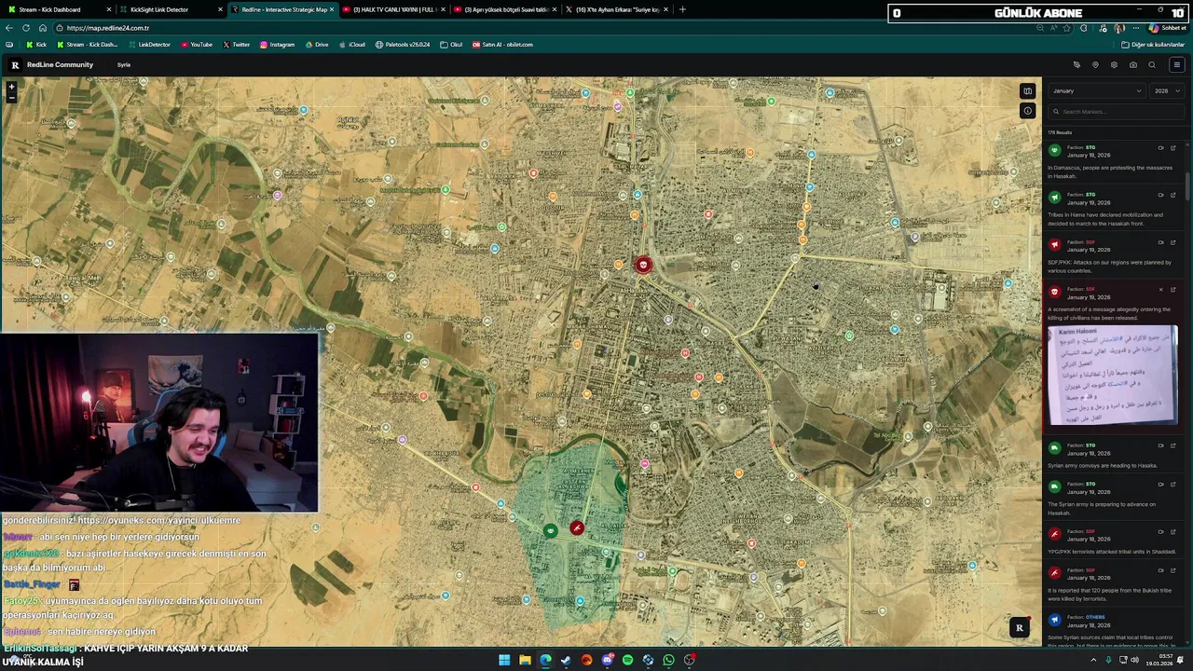Click video icon on YPG/PKK Shaddadi entry
Image resolution: width=1193 pixels, height=671 pixels.
1160,532
